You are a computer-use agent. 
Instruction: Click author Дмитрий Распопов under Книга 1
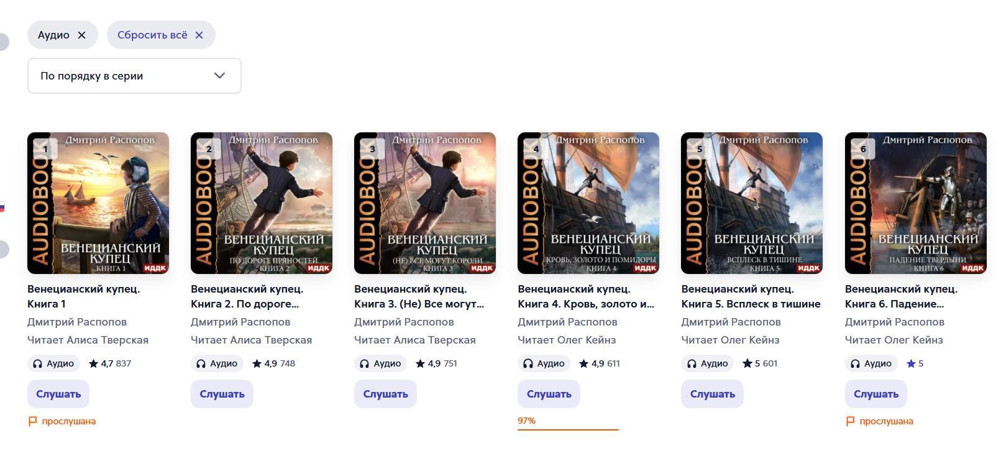pyautogui.click(x=77, y=322)
